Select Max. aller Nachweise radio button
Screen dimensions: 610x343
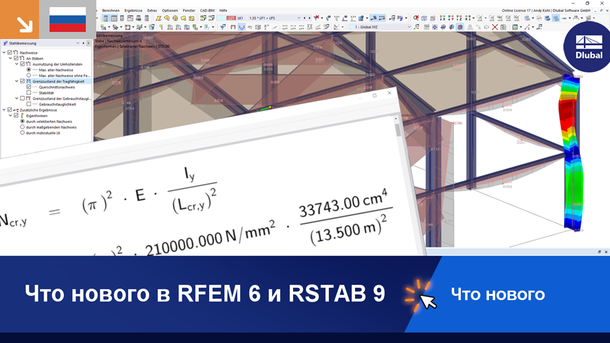tap(29, 70)
